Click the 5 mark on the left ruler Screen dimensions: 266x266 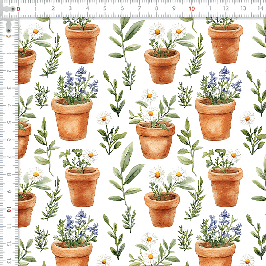pyautogui.click(x=8, y=123)
